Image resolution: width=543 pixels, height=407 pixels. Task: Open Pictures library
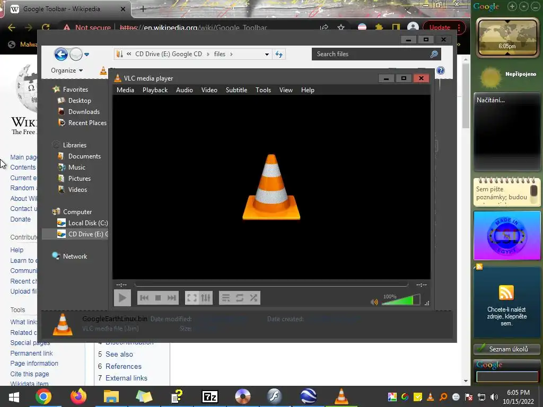click(x=80, y=178)
